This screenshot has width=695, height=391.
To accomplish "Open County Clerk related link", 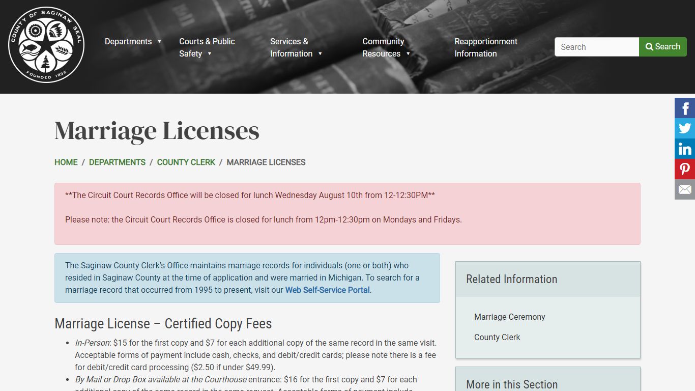I will (x=497, y=337).
